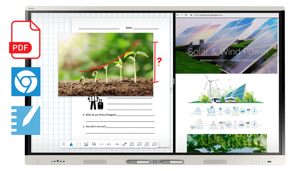Click the insert image icon

point(86,144)
